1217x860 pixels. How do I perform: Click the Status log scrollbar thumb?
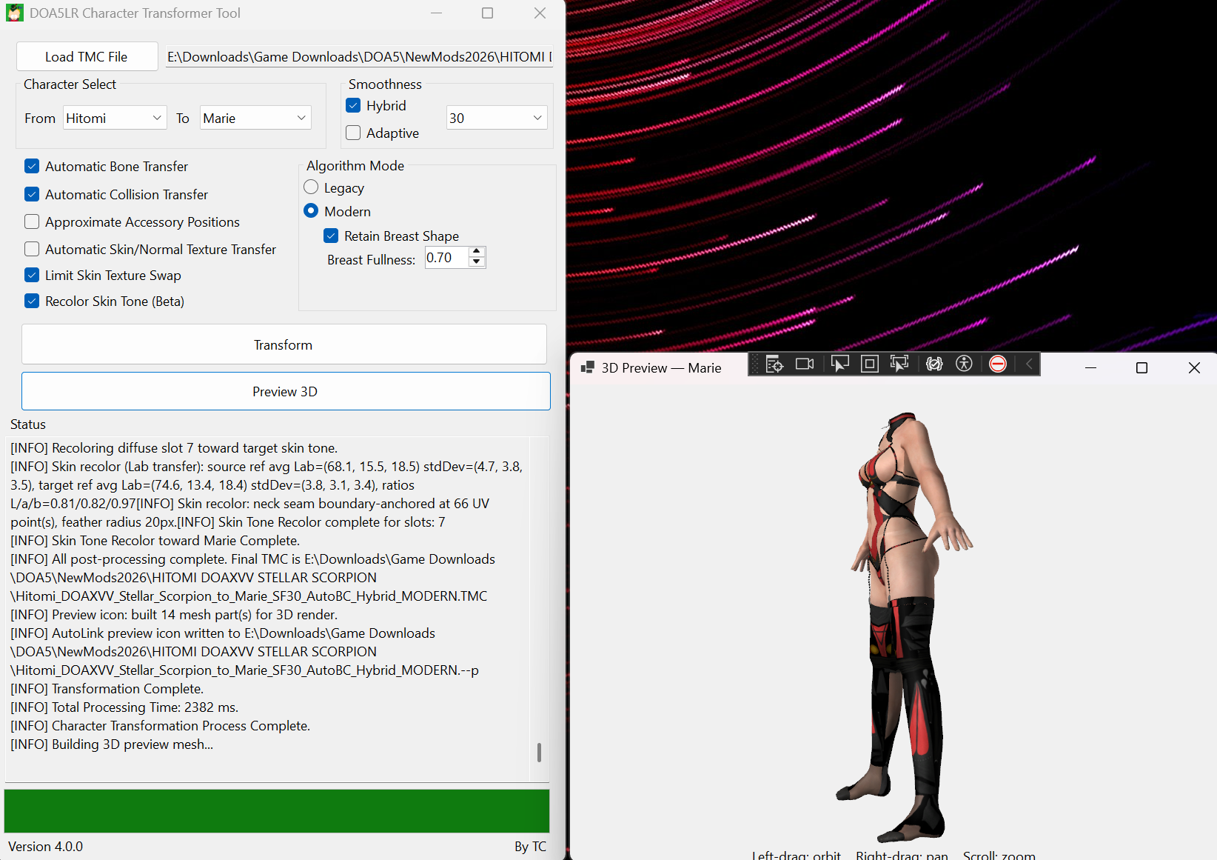539,752
